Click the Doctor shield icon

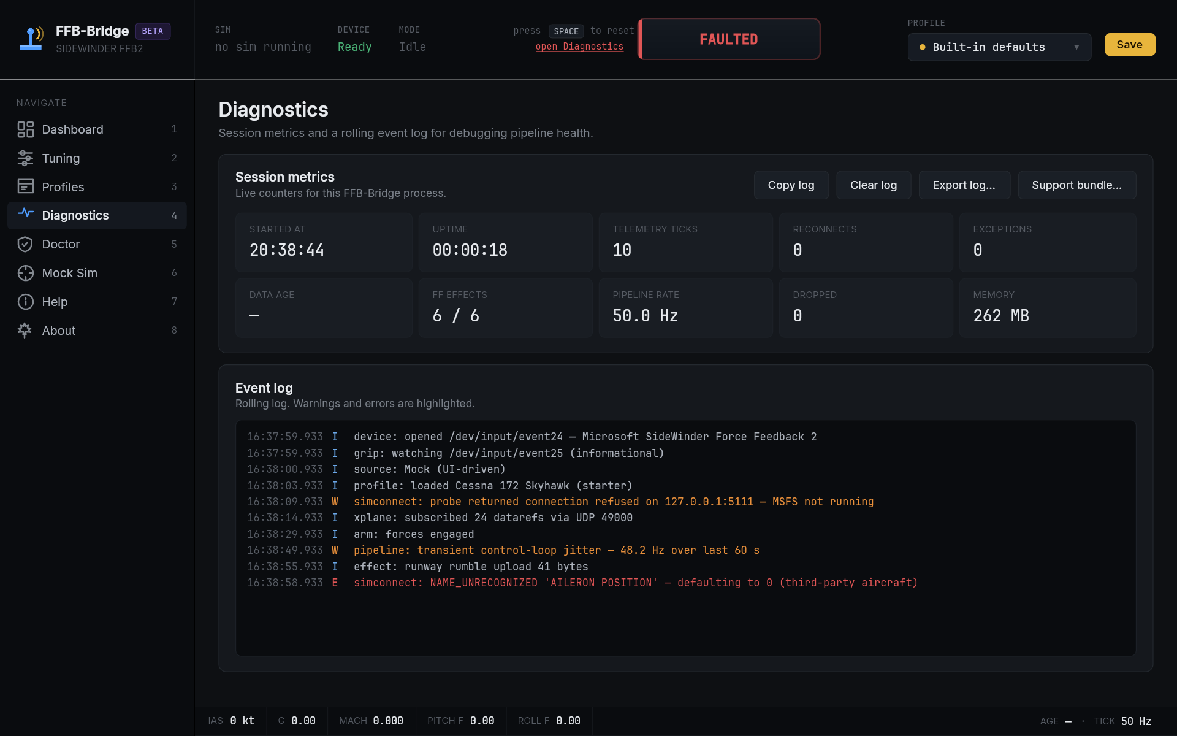coord(25,244)
